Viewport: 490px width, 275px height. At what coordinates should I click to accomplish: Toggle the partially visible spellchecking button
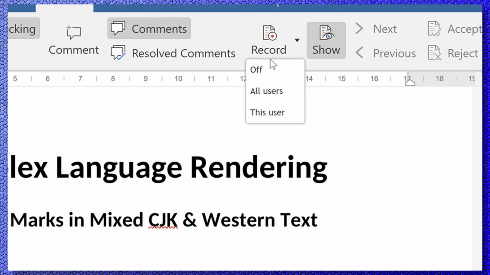(23, 29)
